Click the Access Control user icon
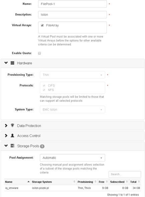Screen dimensions: 145x197 coord(12,136)
